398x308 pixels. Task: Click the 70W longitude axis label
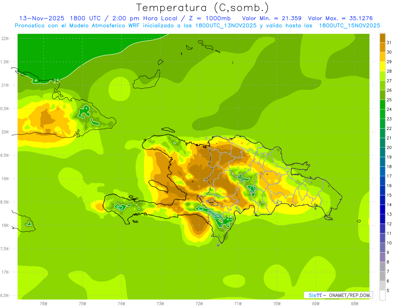277,303
